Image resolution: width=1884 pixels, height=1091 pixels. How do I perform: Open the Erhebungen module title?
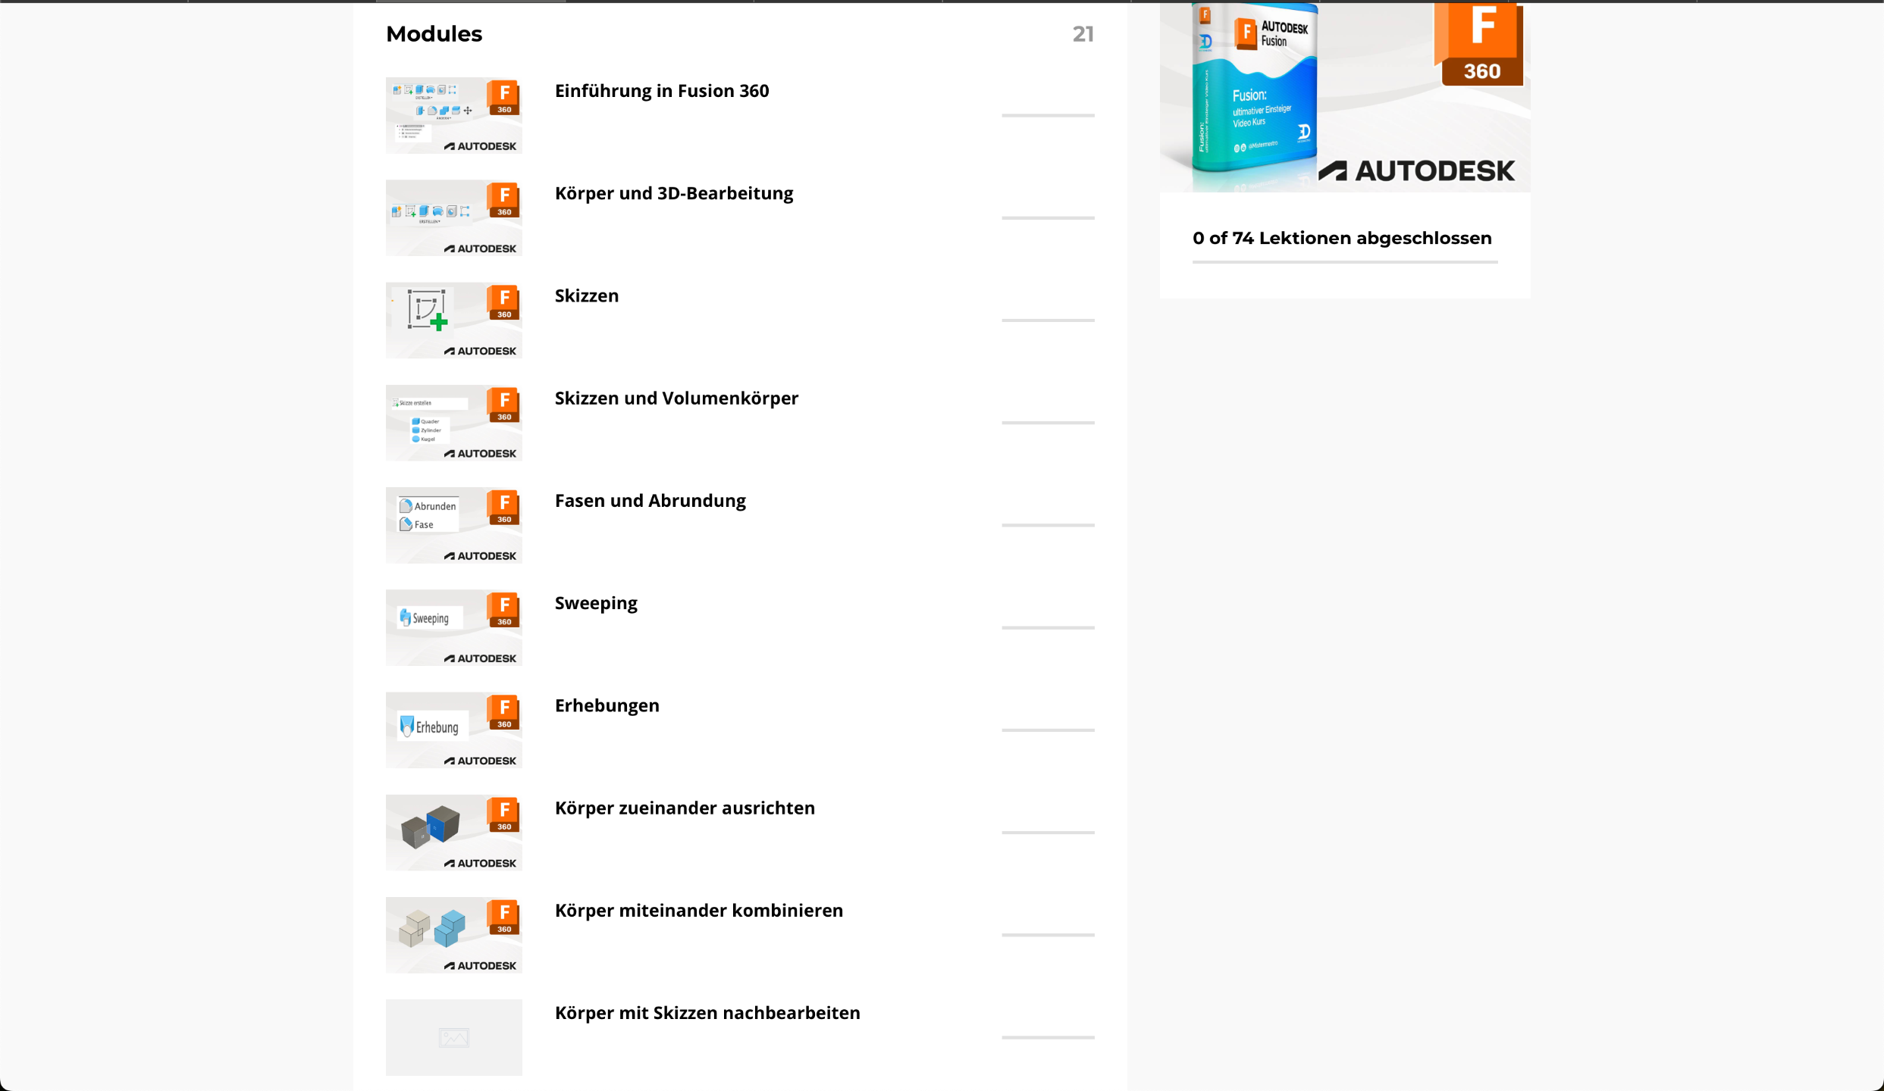click(x=607, y=705)
